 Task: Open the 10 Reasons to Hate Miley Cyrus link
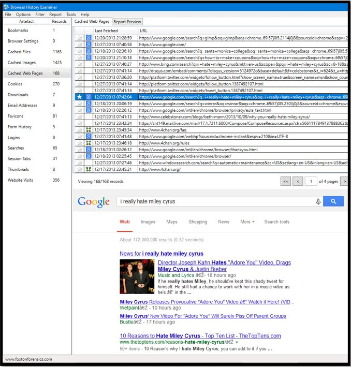[x=200, y=335]
